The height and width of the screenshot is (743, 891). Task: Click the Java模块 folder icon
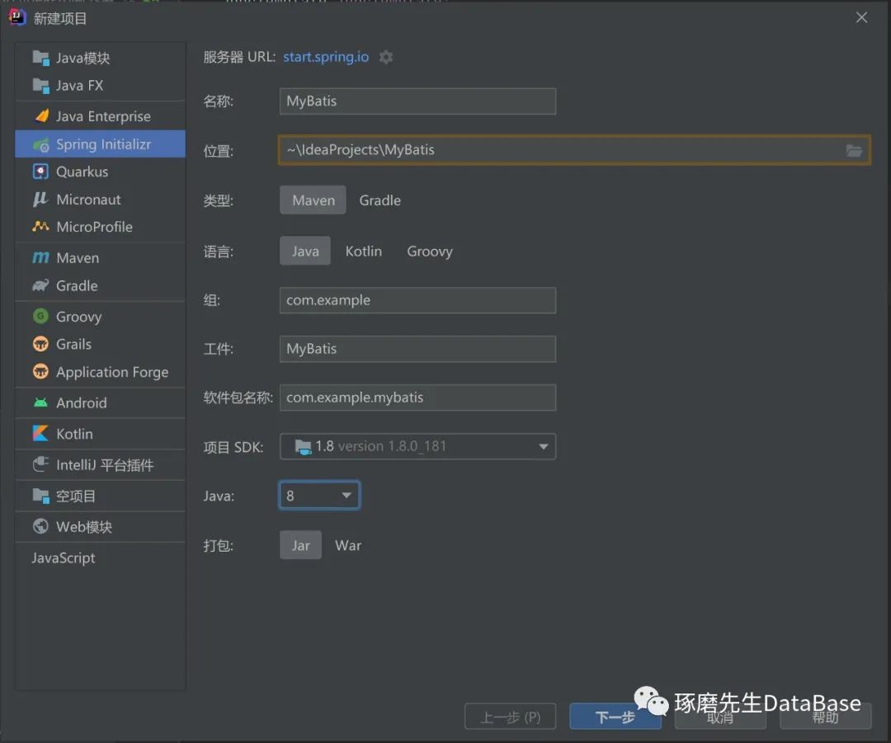click(x=41, y=58)
